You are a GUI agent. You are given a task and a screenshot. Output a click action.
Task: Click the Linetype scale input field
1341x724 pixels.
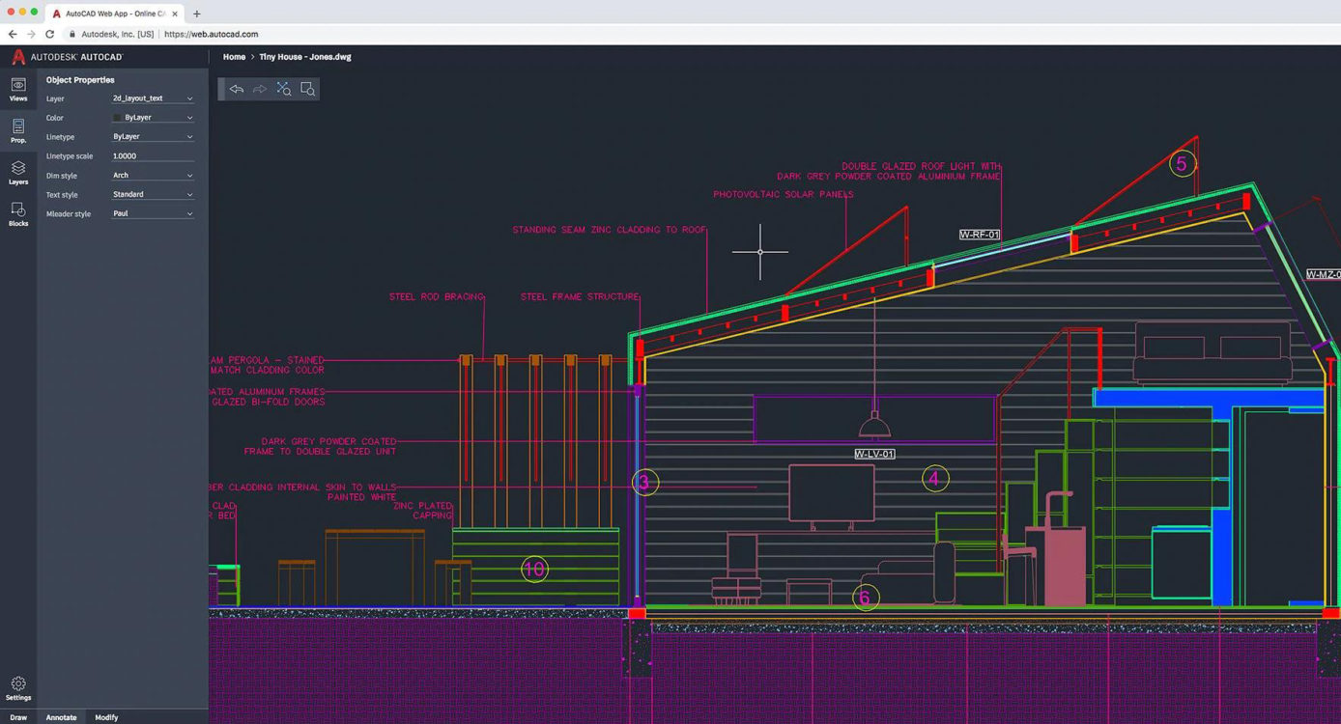(x=152, y=155)
